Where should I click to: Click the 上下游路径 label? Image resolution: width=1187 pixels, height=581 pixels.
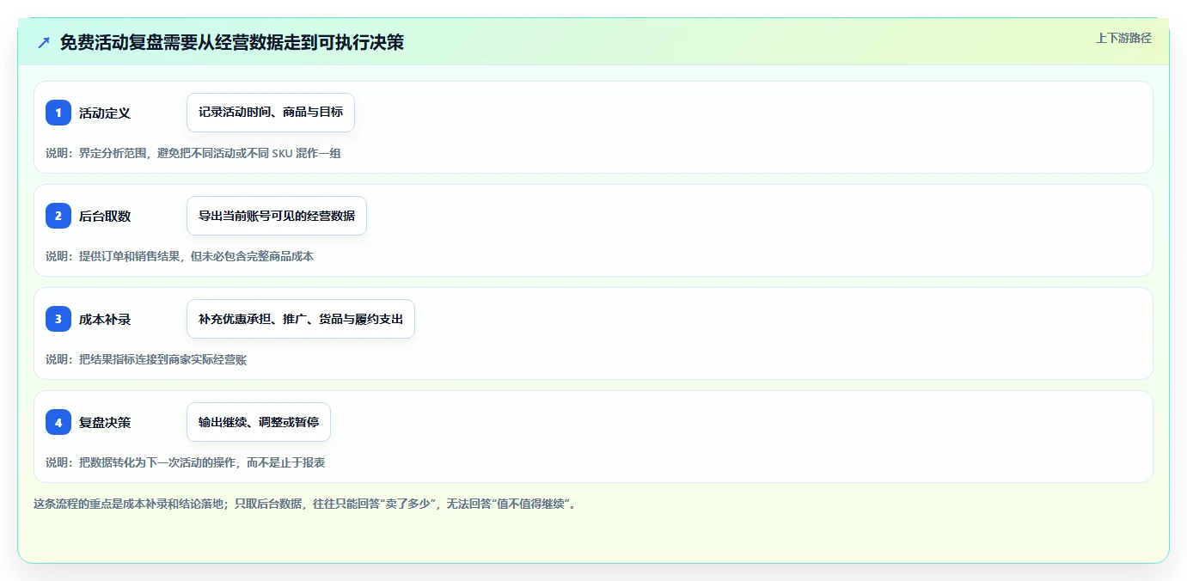(x=1123, y=38)
